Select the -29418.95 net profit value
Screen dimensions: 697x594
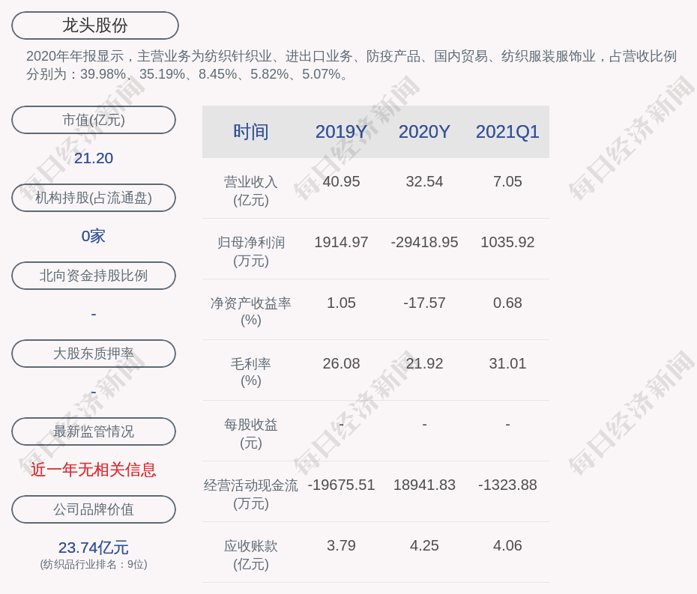(x=424, y=243)
